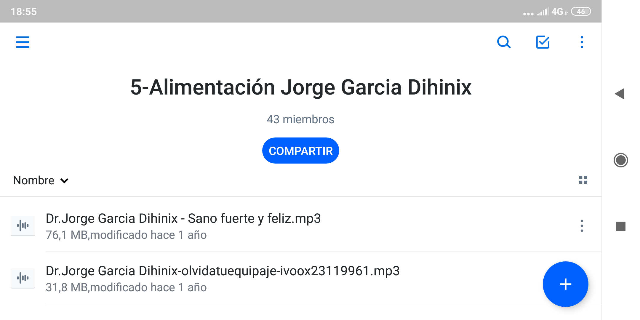
Task: Click audio icon of olvidatuequipaje mp3 file
Action: coord(23,278)
